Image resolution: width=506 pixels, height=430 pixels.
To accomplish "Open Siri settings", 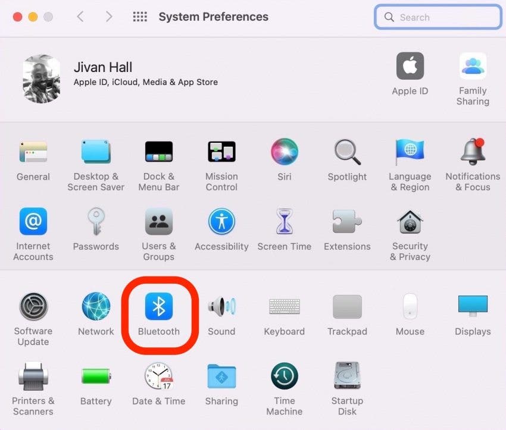I will (284, 152).
